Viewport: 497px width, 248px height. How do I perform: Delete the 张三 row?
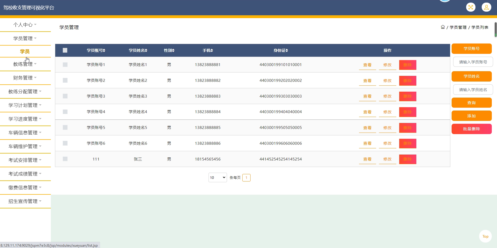(x=408, y=159)
